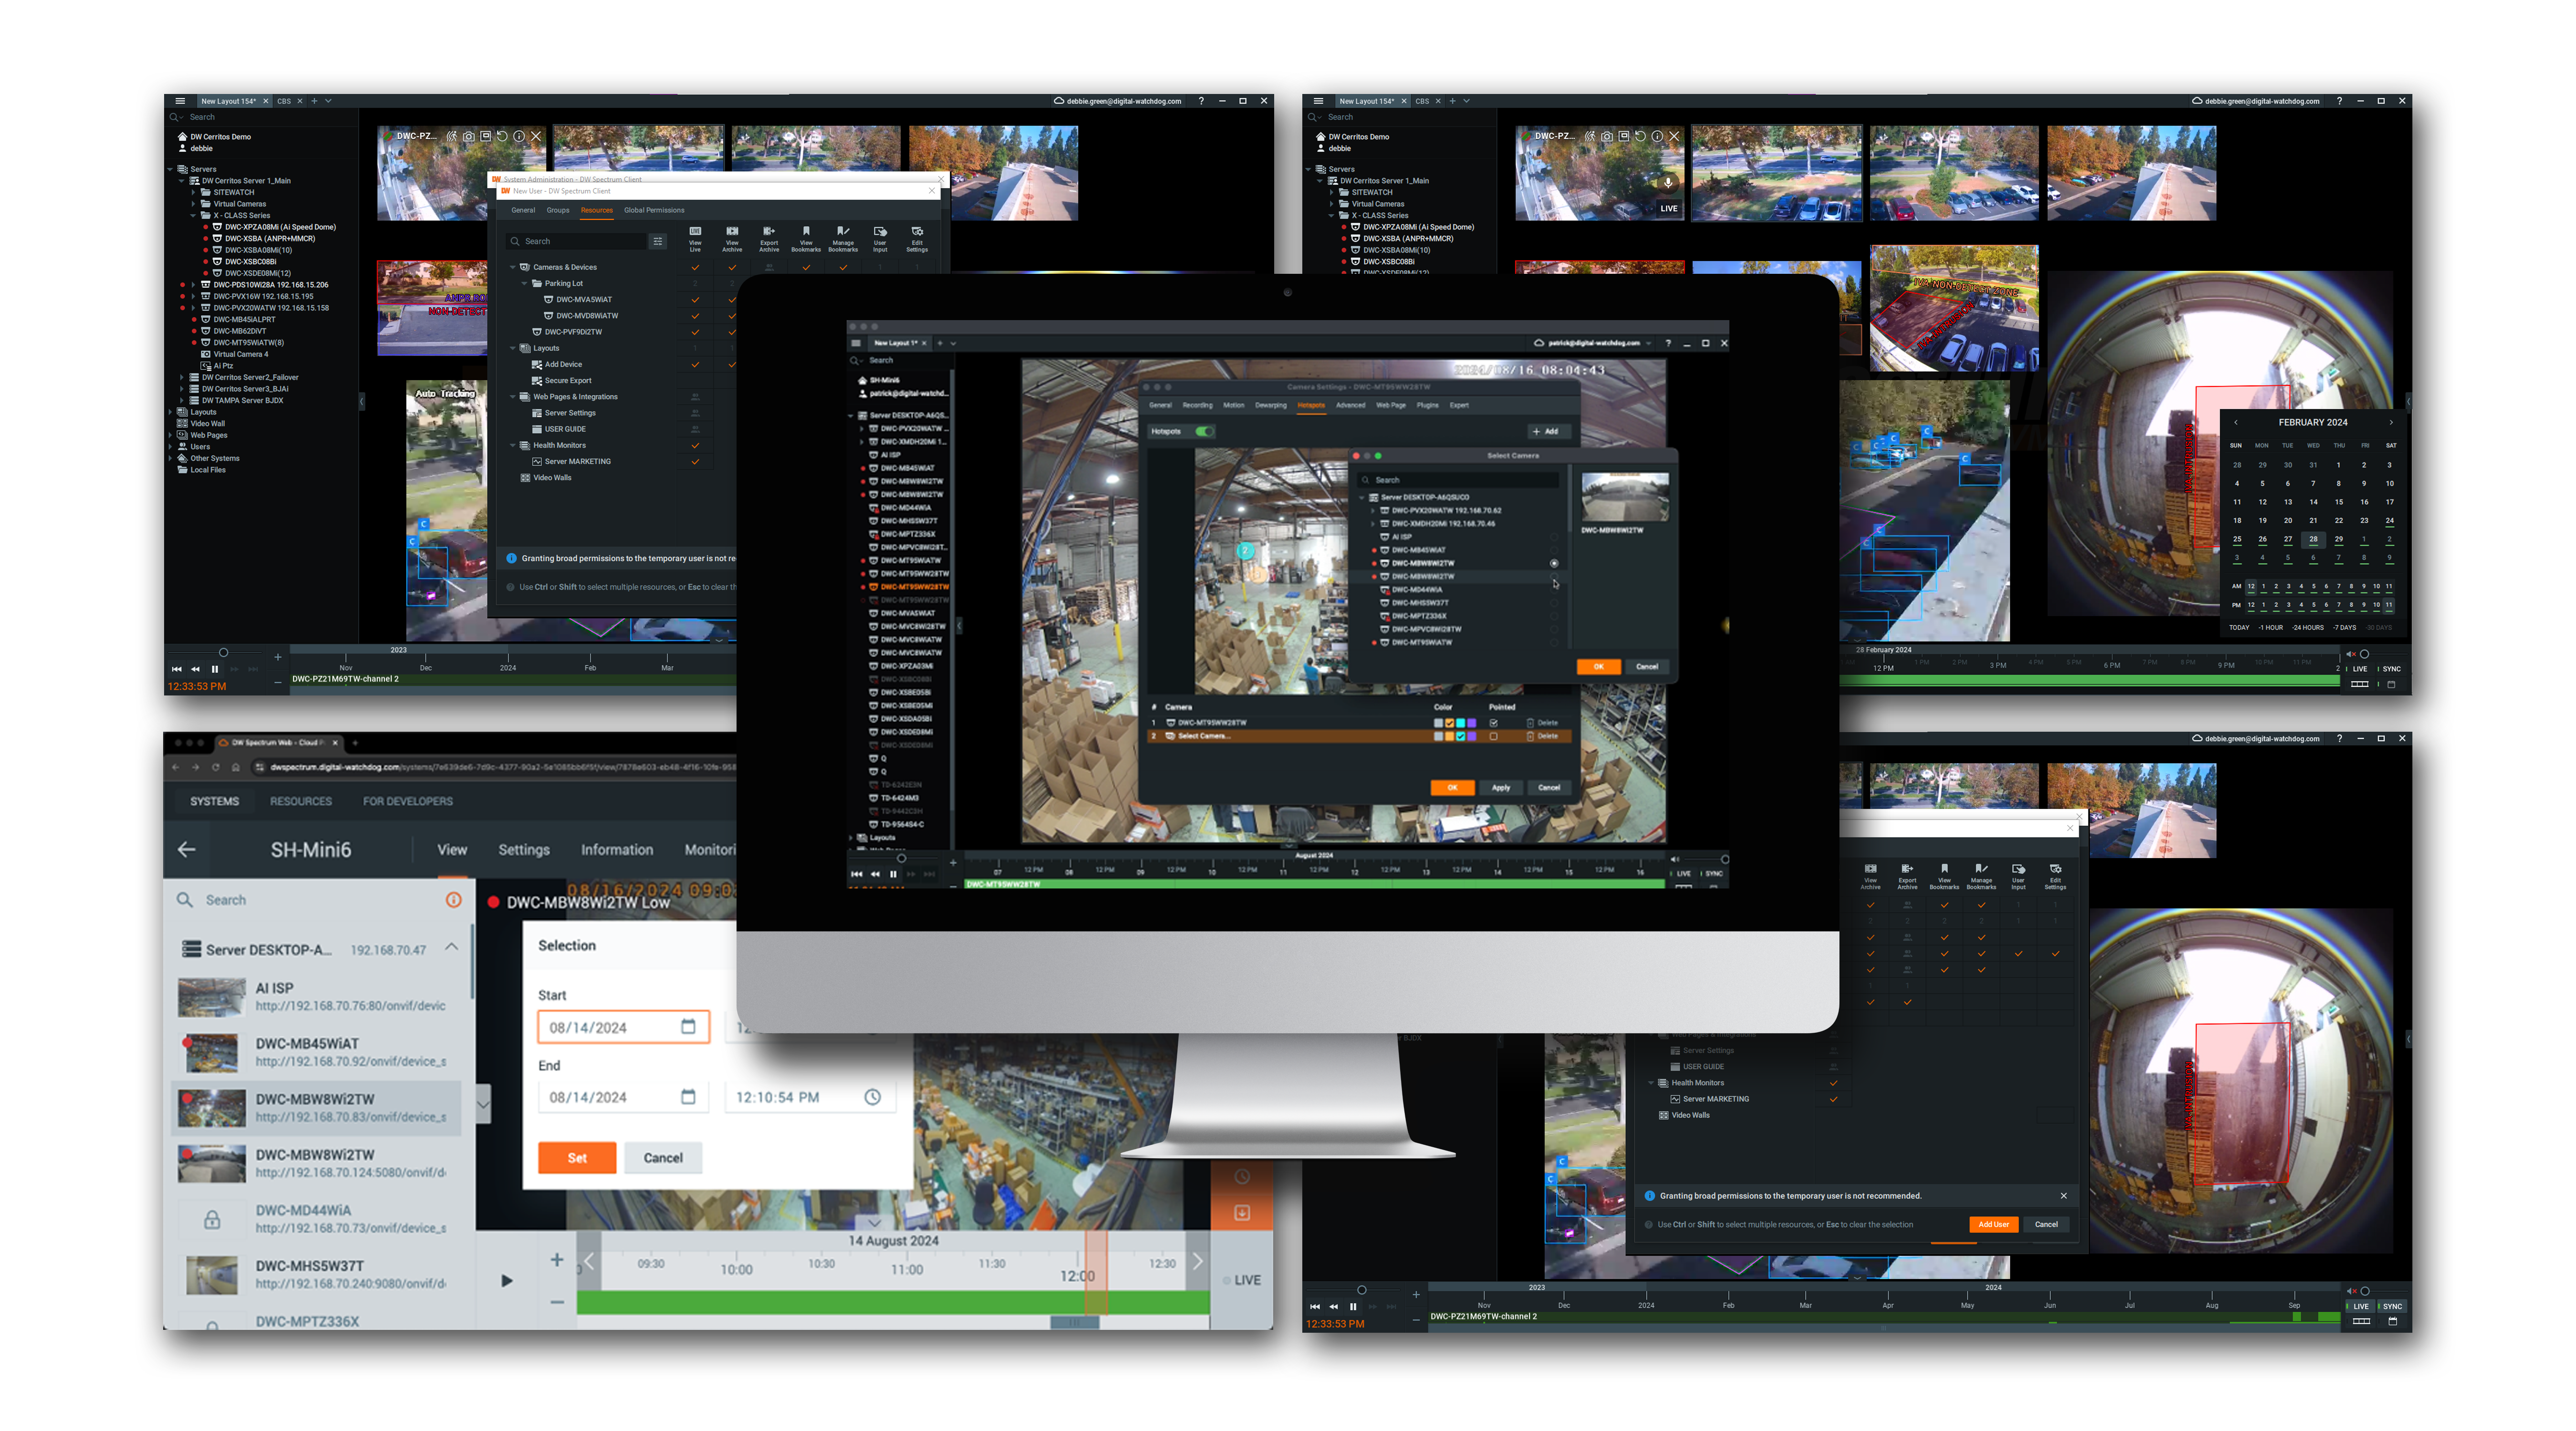Click -24 HOURS shortcut under calendar
The height and width of the screenshot is (1431, 2576).
point(2308,628)
